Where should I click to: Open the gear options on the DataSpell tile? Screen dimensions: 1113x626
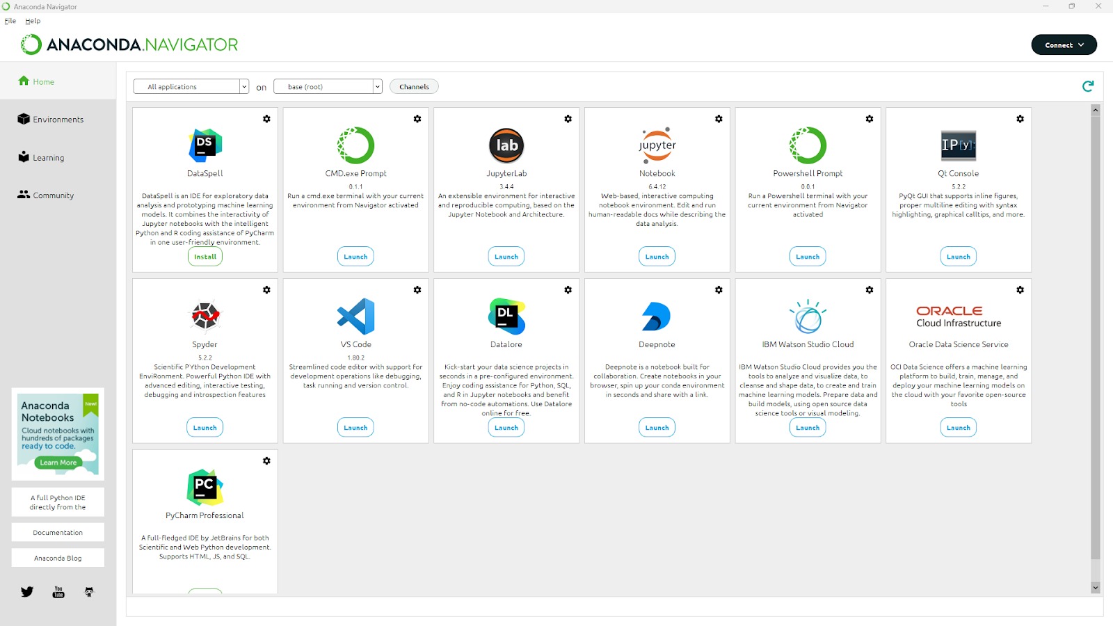[266, 119]
